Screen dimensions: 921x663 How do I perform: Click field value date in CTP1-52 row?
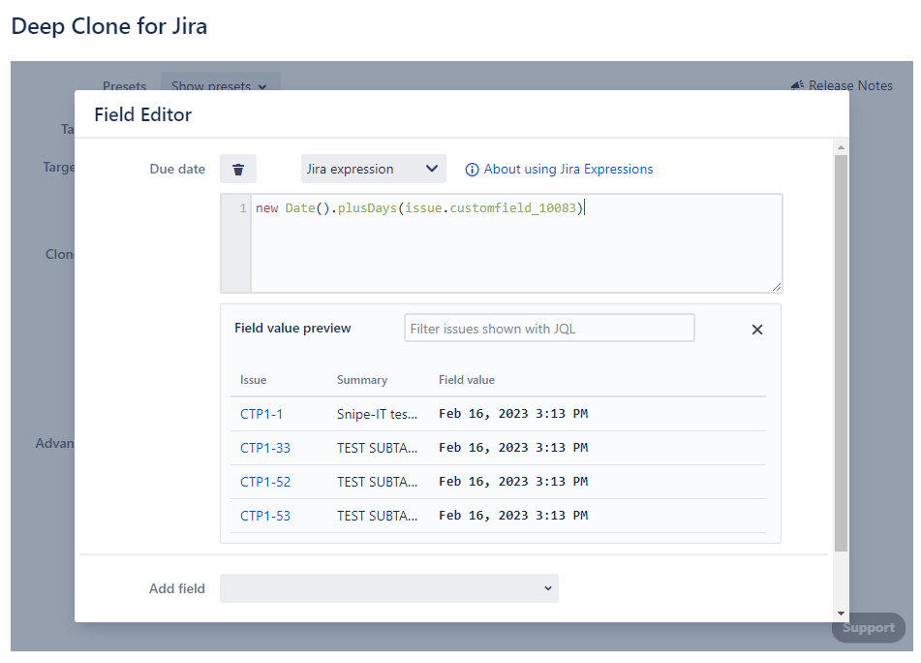(x=513, y=482)
